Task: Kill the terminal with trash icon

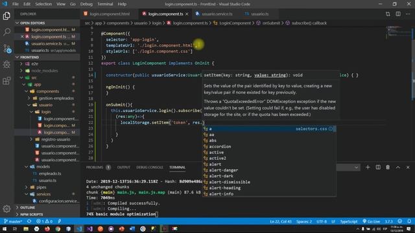Action: pyautogui.click(x=388, y=167)
